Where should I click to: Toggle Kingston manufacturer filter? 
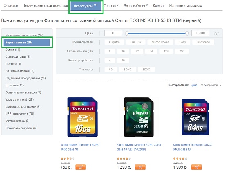pyautogui.click(x=114, y=42)
